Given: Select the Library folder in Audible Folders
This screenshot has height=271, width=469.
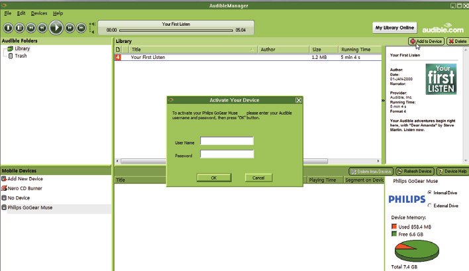Looking at the screenshot, I should pyautogui.click(x=22, y=48).
